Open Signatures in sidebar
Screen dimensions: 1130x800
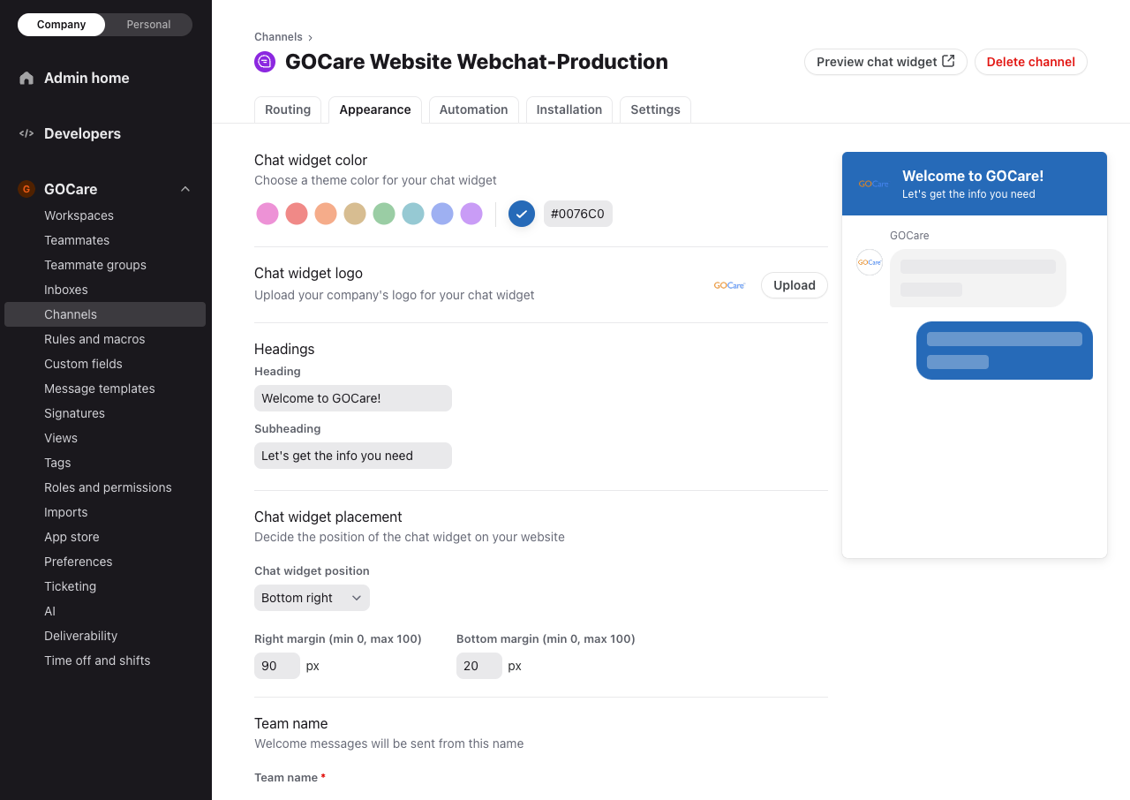(x=105, y=413)
